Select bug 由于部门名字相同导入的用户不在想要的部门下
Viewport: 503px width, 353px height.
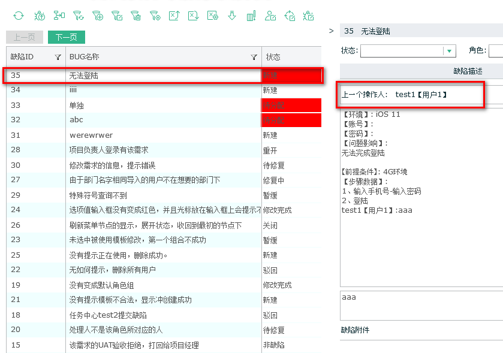[164, 180]
